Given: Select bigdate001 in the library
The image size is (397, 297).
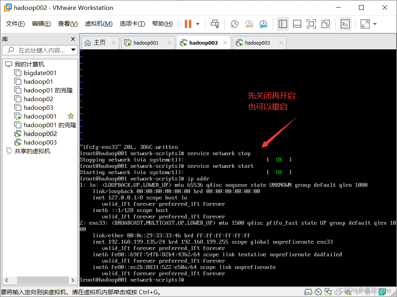Looking at the screenshot, I should point(40,73).
